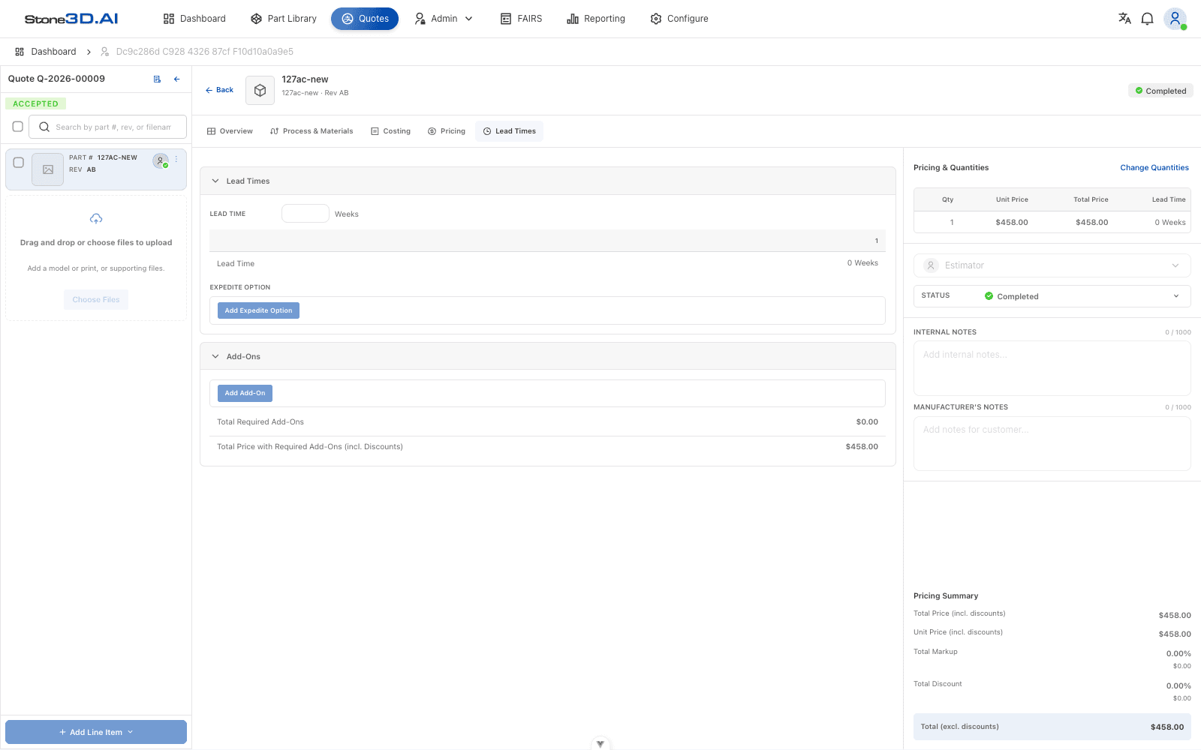Open the Configure nav item
The height and width of the screenshot is (750, 1201).
(x=679, y=19)
